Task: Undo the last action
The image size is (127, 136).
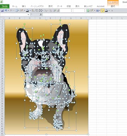Action: pos(6,11)
